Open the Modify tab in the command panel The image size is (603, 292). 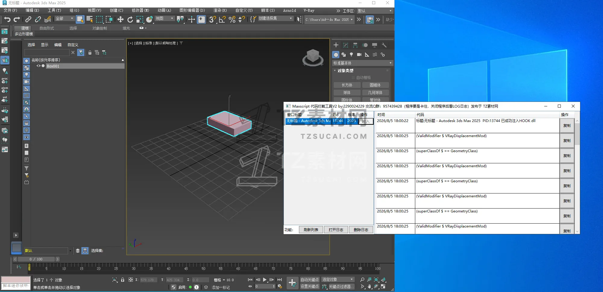pyautogui.click(x=346, y=45)
